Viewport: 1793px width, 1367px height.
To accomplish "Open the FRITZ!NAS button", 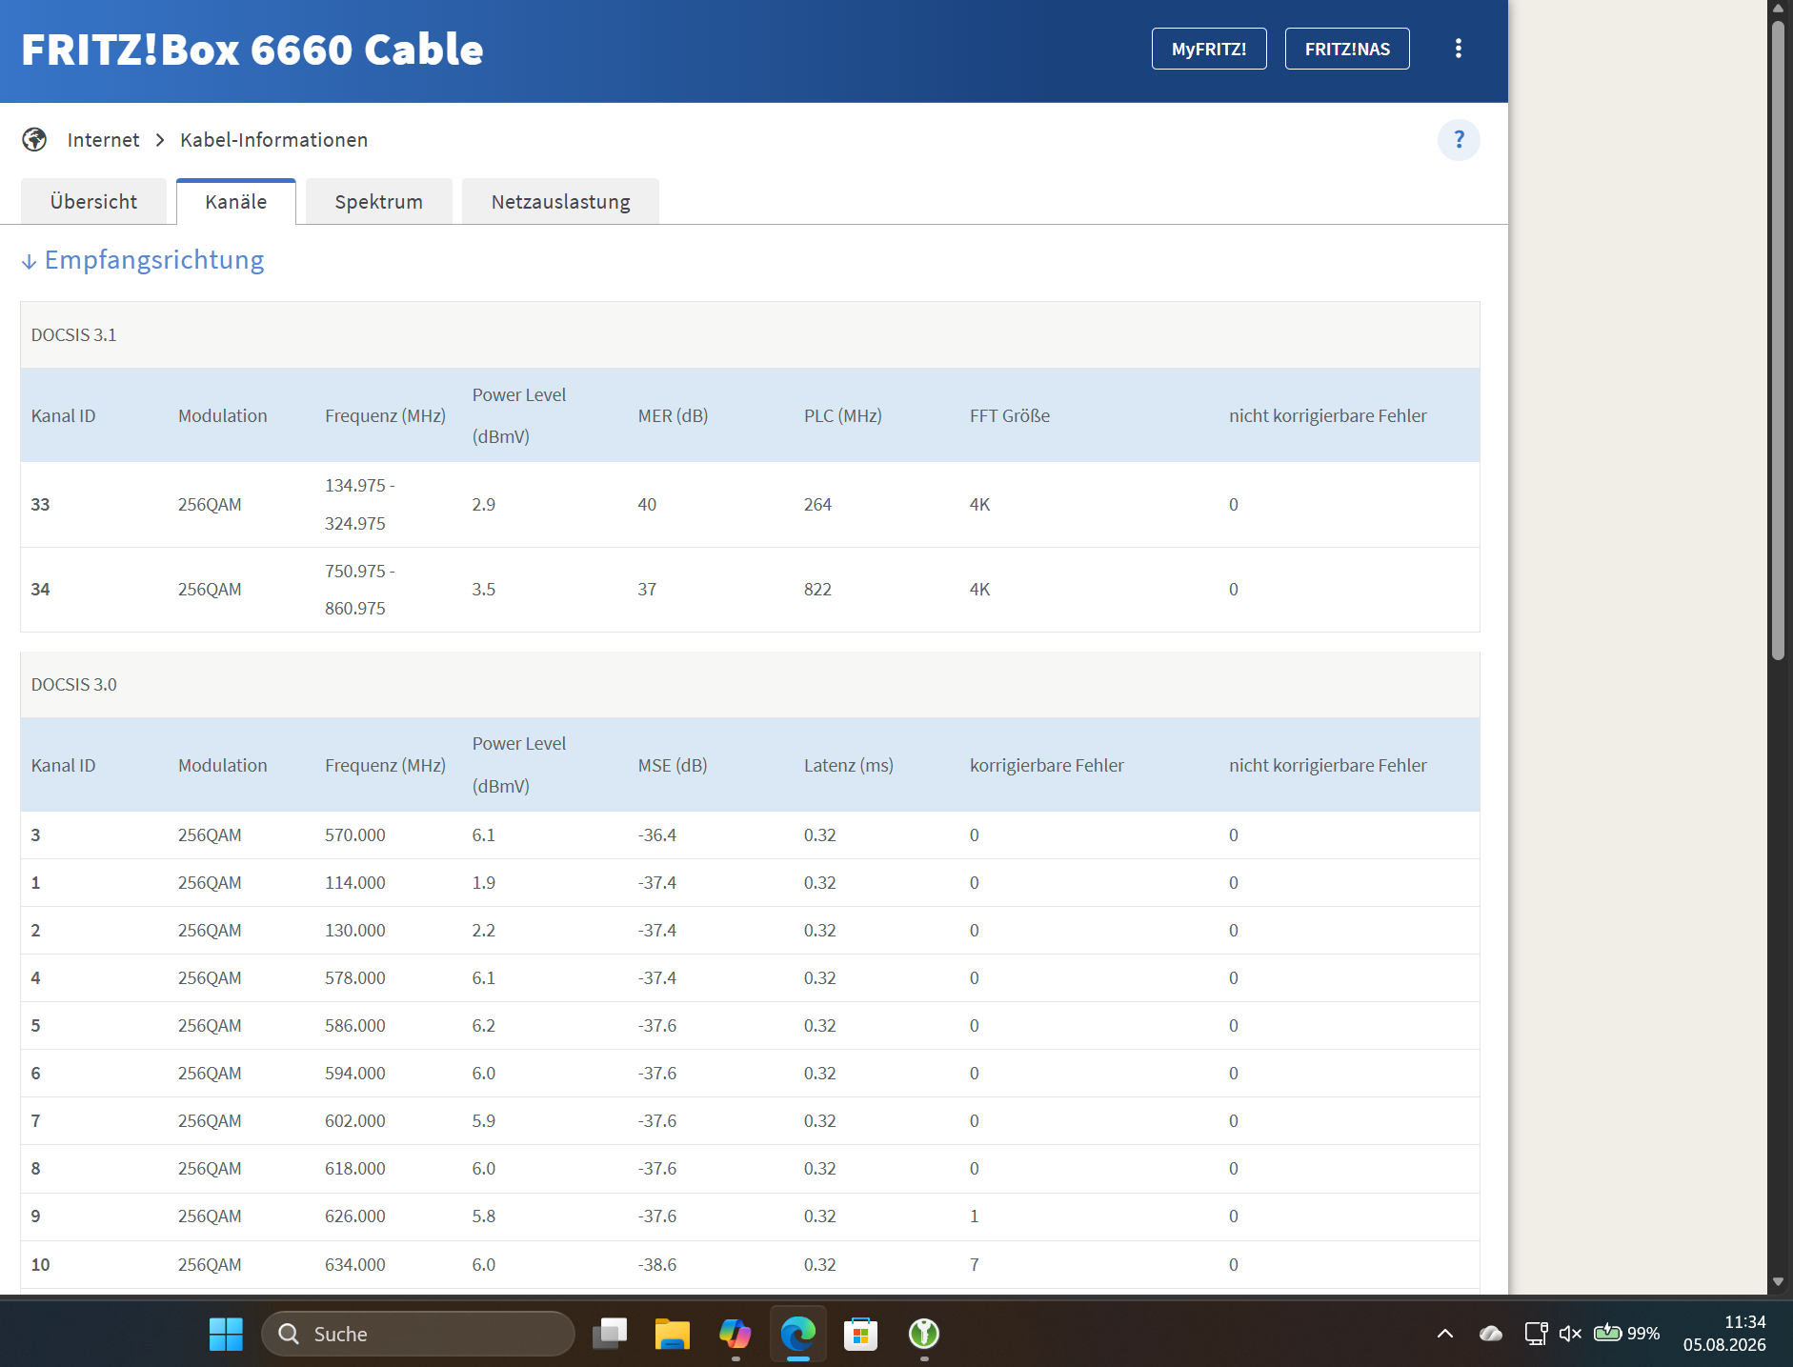I will coord(1347,49).
